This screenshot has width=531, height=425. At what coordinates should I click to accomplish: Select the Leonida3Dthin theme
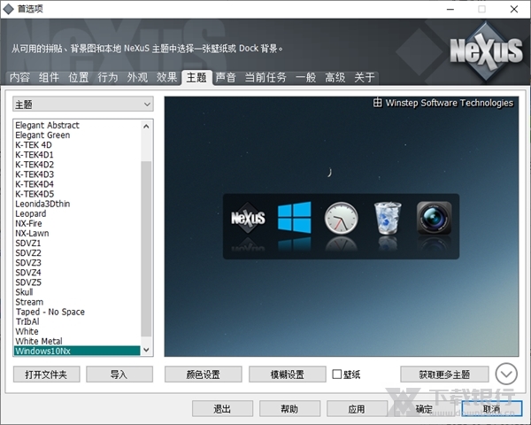point(77,204)
